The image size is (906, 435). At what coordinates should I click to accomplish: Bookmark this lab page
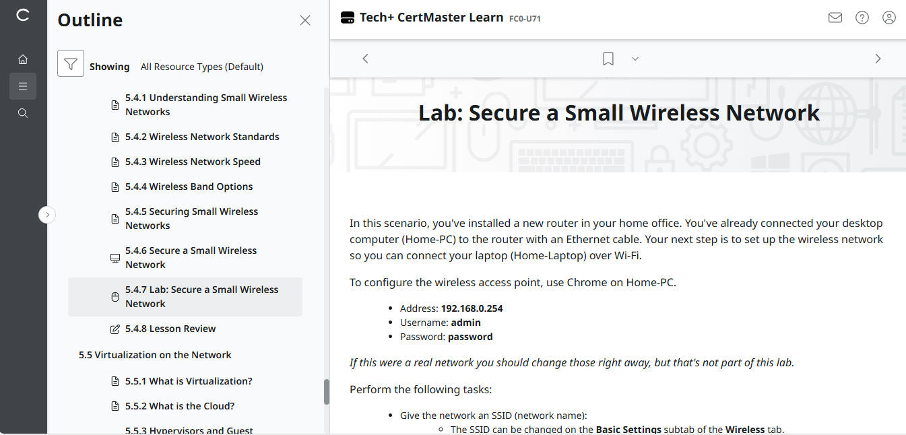click(x=608, y=59)
